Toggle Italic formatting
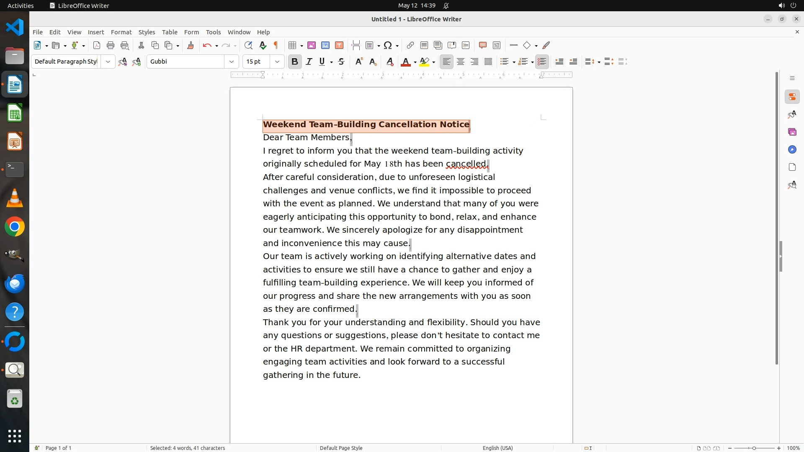The height and width of the screenshot is (452, 804). coord(309,62)
